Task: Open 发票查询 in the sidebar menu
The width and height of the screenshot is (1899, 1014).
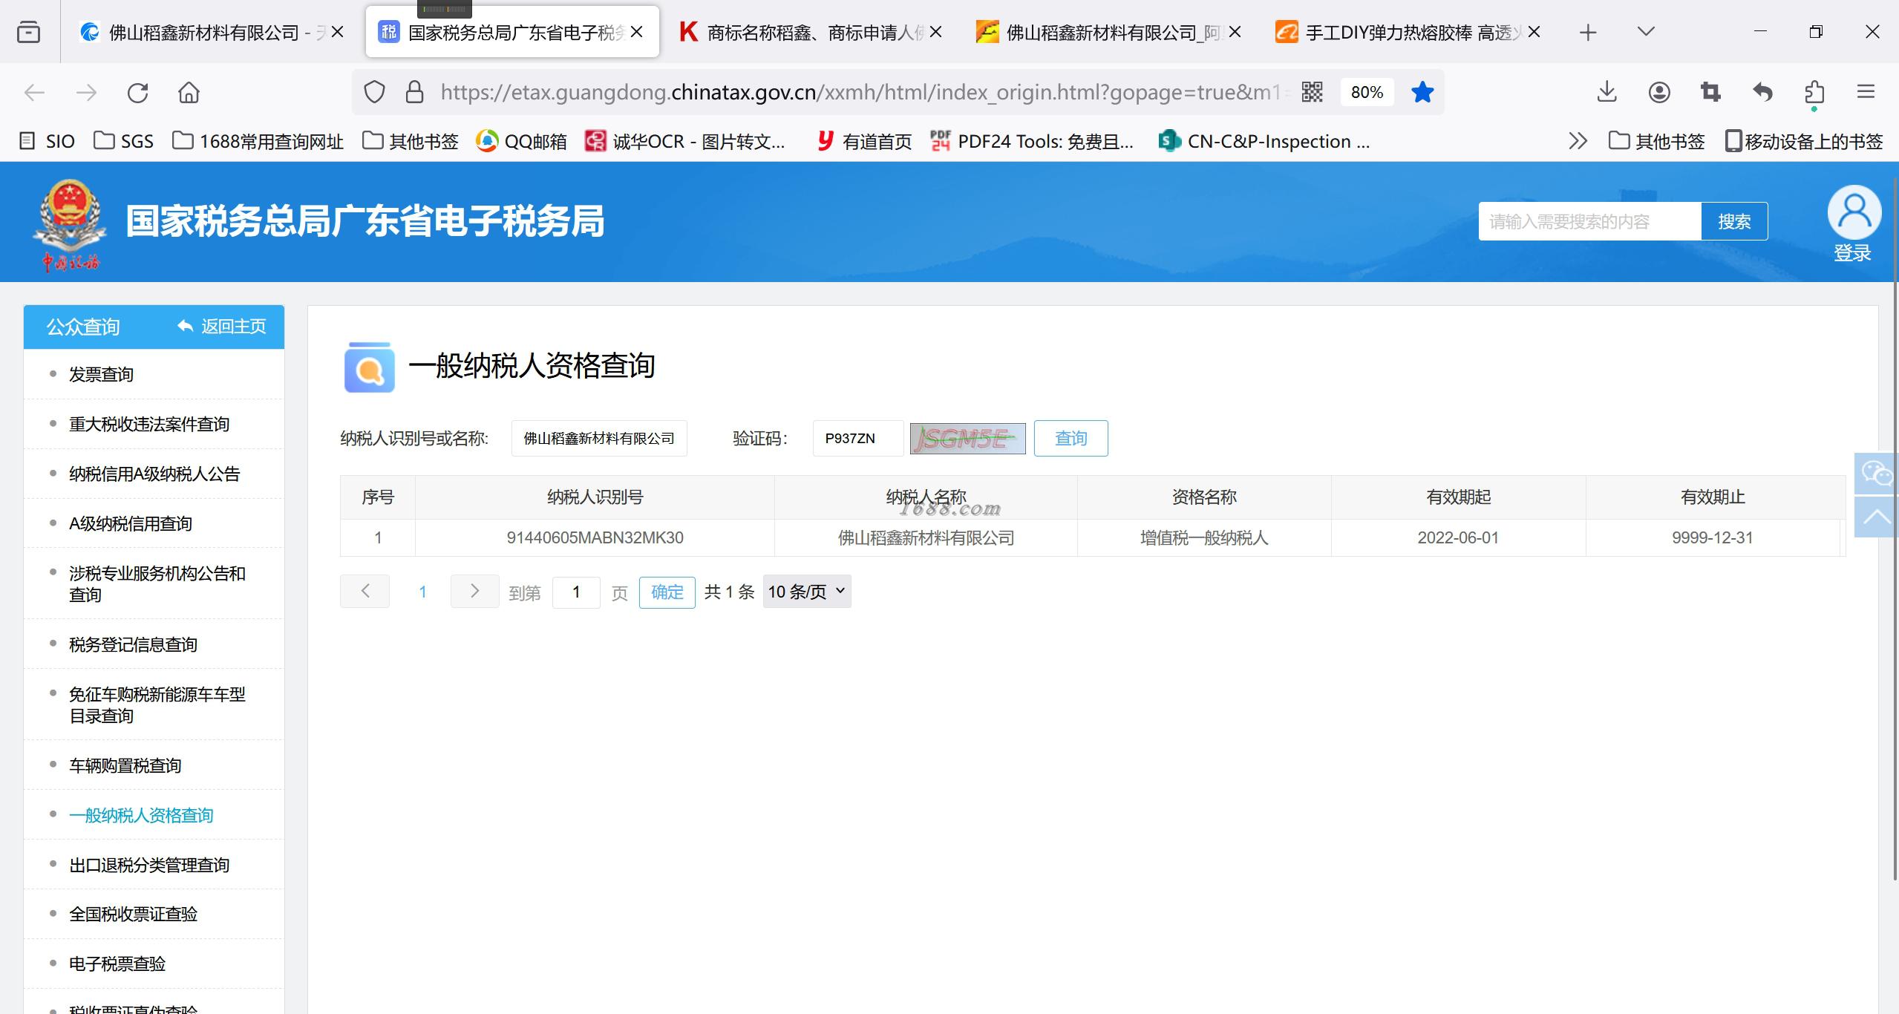Action: tap(101, 375)
